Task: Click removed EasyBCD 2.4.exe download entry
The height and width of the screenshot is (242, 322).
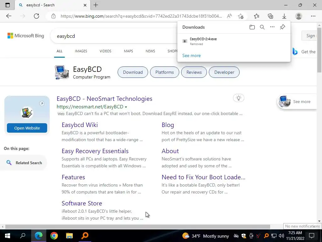Action: 234,41
